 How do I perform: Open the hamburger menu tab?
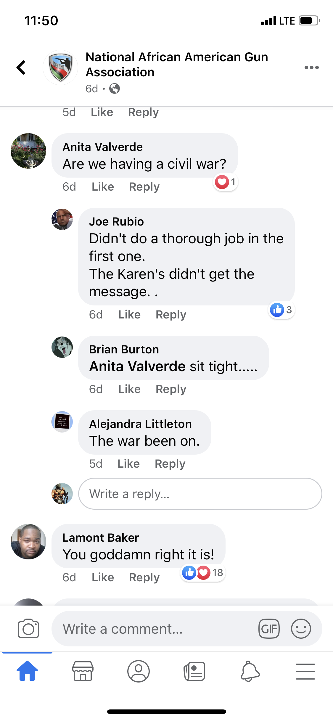[305, 671]
